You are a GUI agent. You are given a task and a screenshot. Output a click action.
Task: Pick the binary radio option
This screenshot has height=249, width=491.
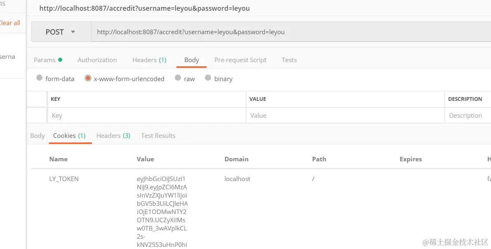coord(208,78)
